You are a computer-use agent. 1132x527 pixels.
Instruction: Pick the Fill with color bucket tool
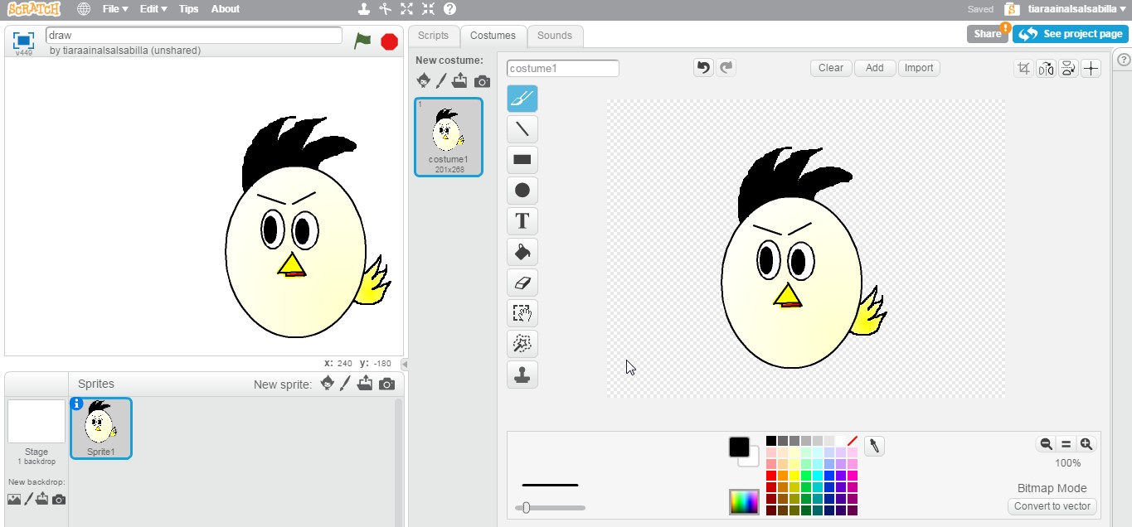point(522,251)
